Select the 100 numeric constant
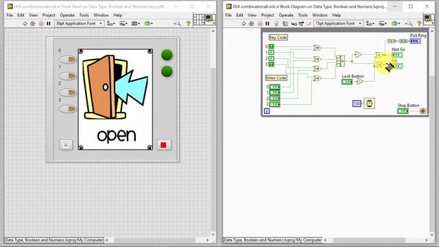The width and height of the screenshot is (439, 247). click(357, 104)
